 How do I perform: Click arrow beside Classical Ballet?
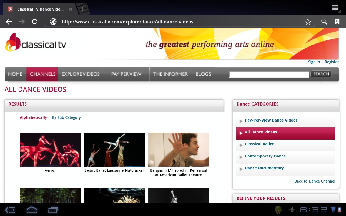tap(241, 145)
